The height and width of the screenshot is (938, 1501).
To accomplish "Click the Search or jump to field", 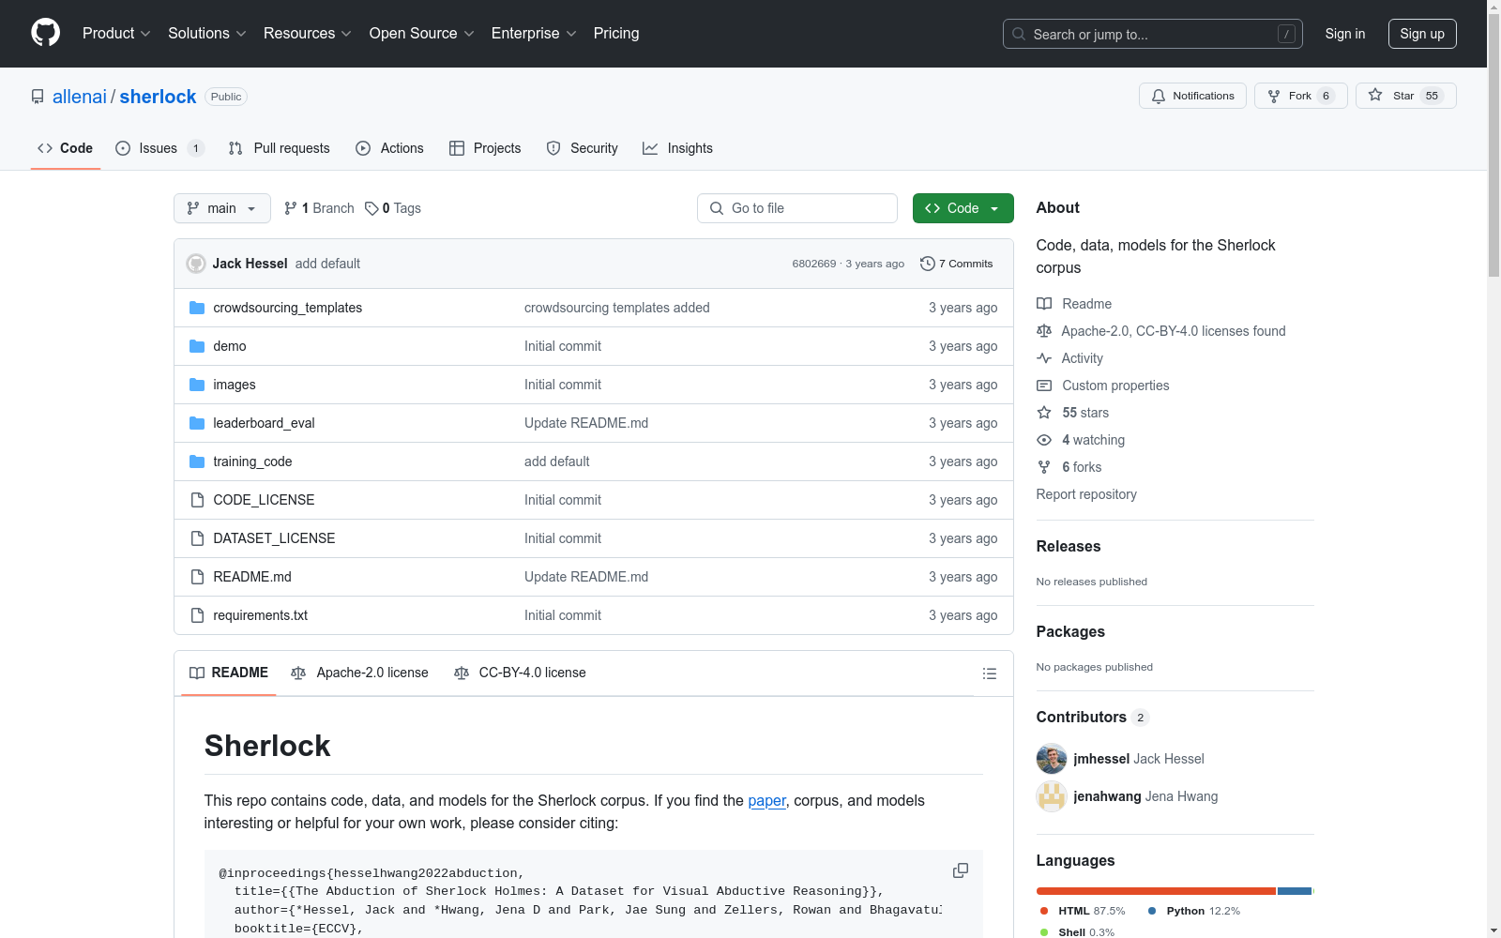I will click(x=1153, y=34).
